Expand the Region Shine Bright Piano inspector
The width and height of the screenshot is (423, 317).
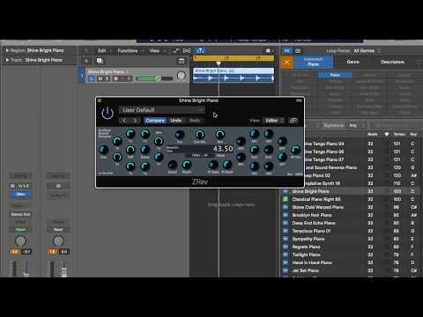[8, 50]
